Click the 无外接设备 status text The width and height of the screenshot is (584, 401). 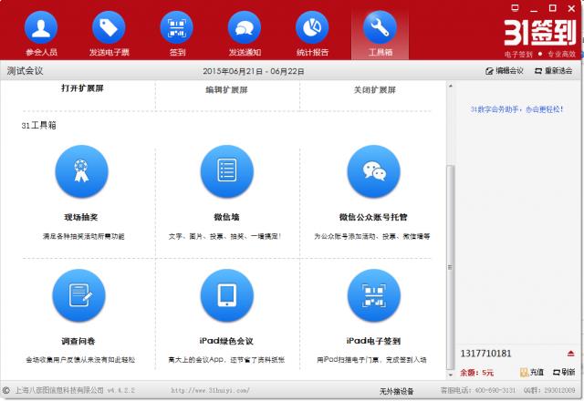(x=397, y=391)
